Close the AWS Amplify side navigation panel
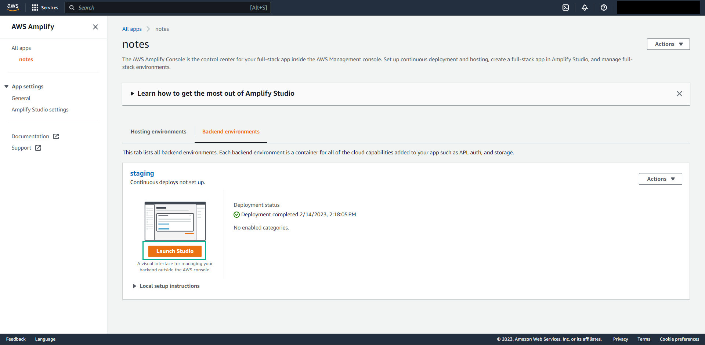 [95, 27]
